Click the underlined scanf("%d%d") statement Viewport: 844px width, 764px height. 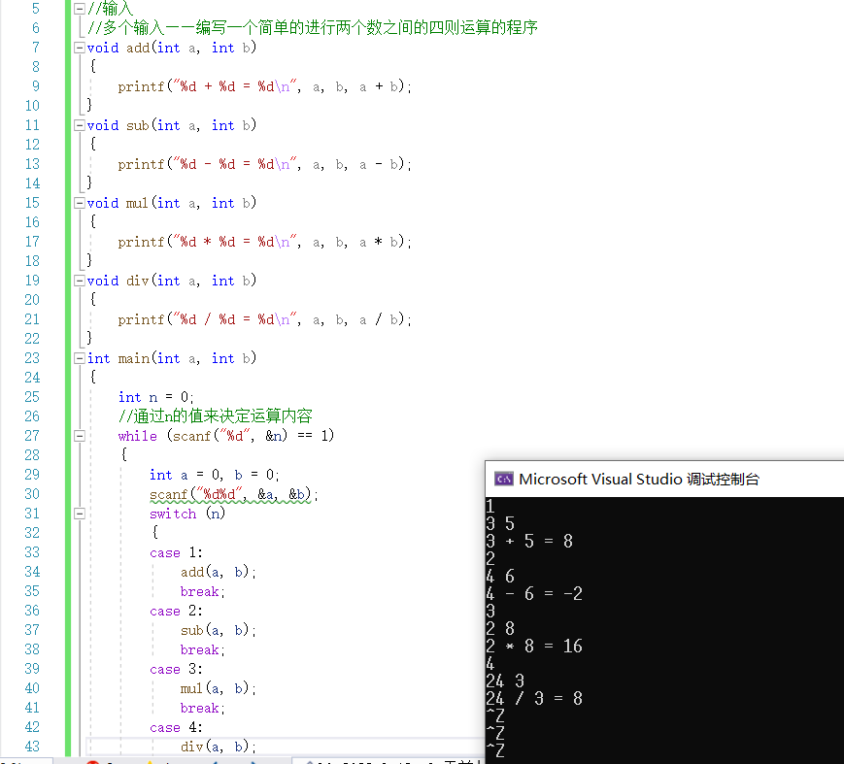(x=234, y=494)
